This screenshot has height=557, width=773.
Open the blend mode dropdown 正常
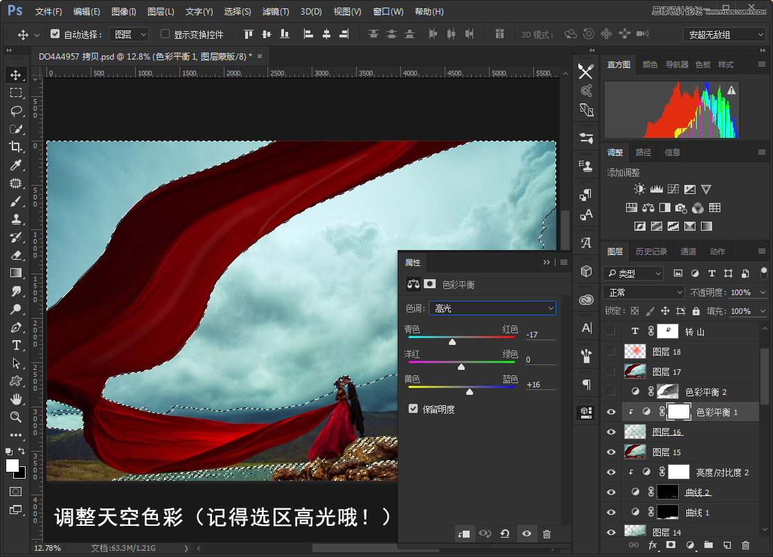click(x=644, y=292)
